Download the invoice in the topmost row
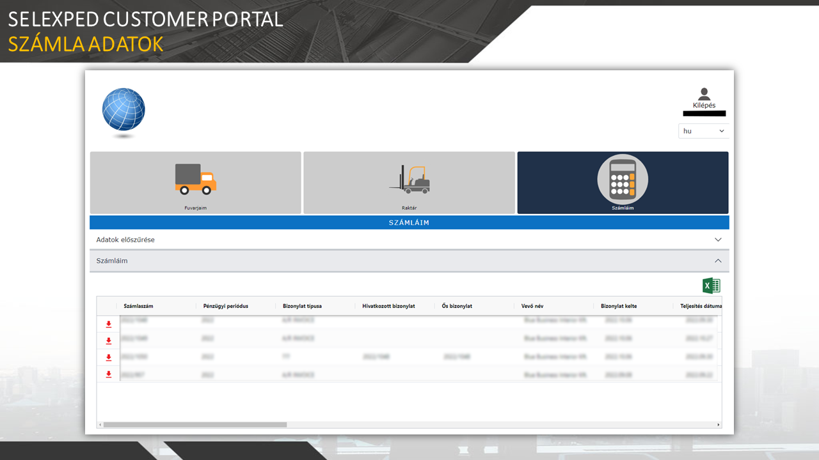The height and width of the screenshot is (460, 819). (108, 325)
